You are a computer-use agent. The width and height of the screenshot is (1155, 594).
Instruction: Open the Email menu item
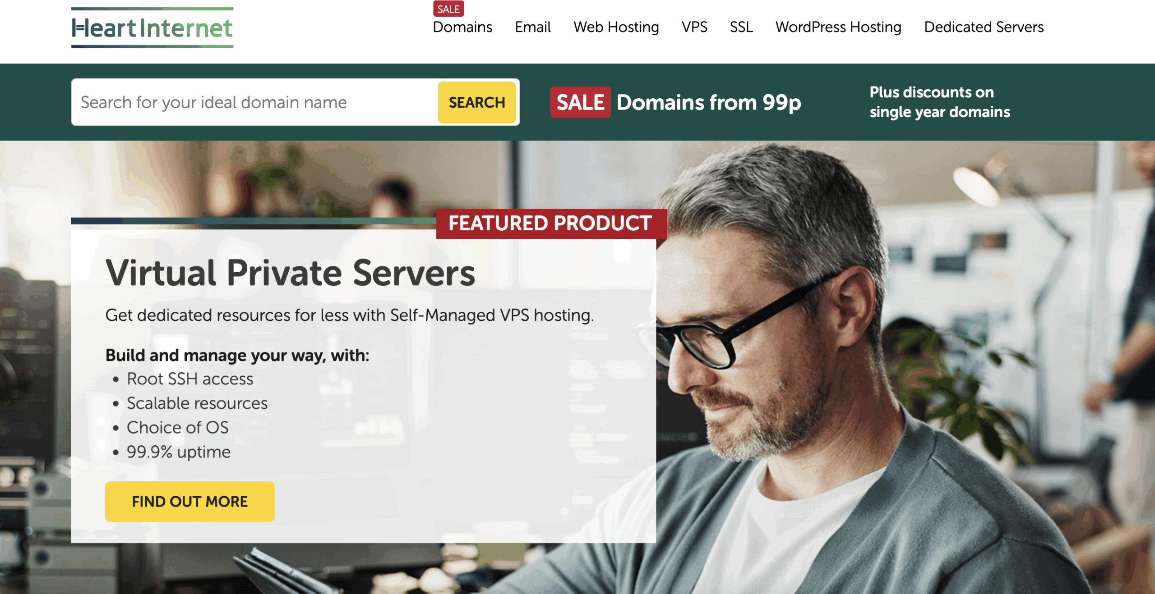coord(532,27)
